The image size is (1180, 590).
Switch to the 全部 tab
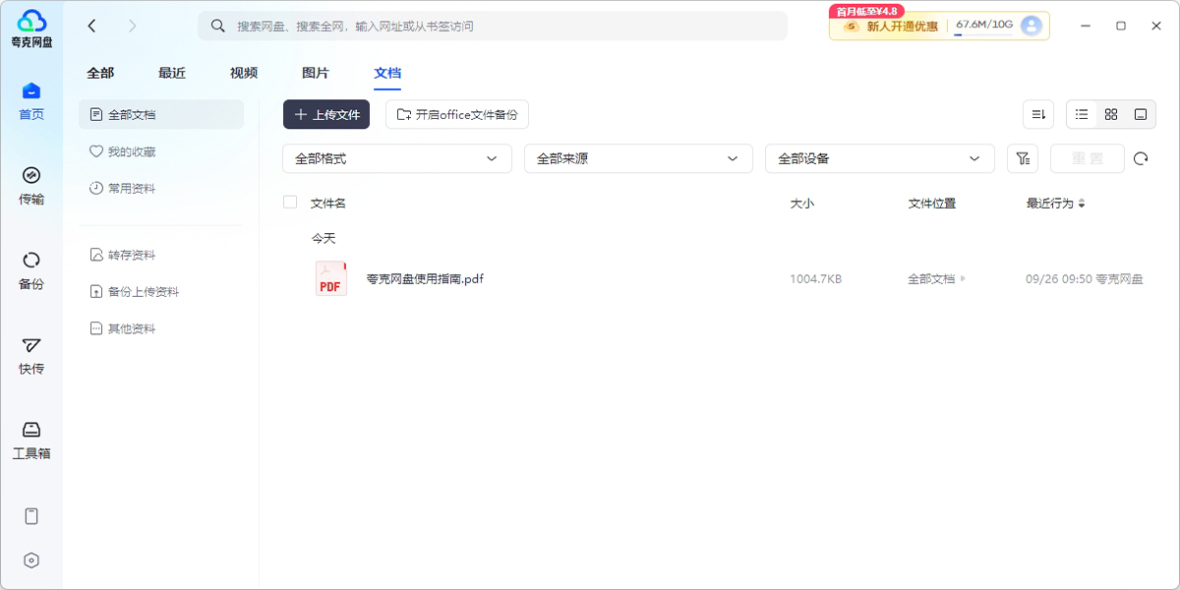tap(100, 73)
